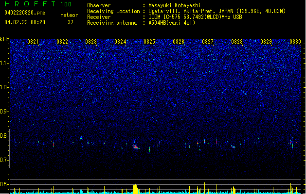The width and height of the screenshot is (306, 194).
Task: Click the 0.6 kHz frequency axis label
Action: [x=4, y=184]
